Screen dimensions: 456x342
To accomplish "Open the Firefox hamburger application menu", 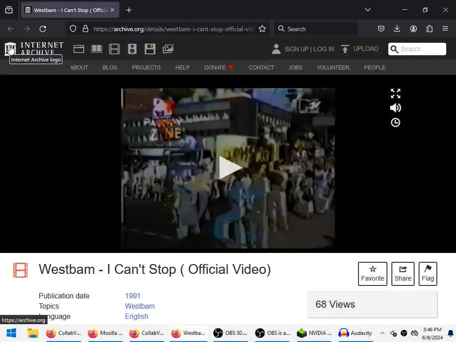I will pyautogui.click(x=445, y=28).
